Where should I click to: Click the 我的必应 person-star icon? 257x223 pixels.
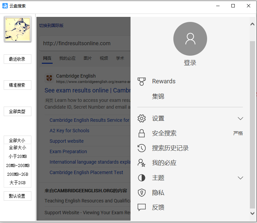[142, 163]
